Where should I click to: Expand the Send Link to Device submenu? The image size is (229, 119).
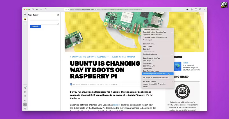pyautogui.click(x=157, y=54)
